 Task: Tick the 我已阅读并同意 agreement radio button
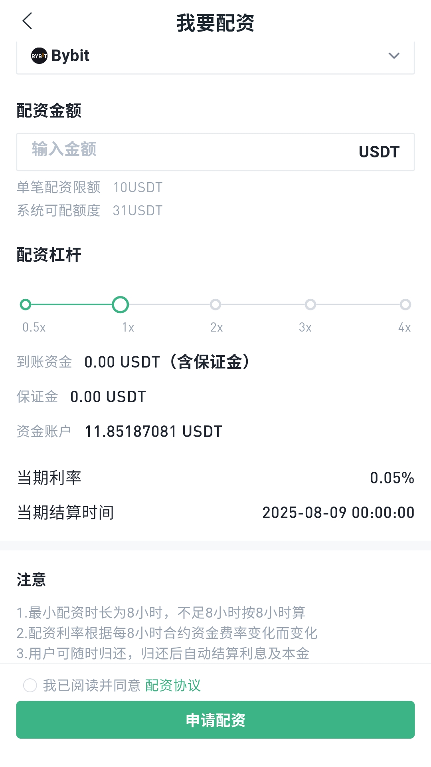click(30, 685)
